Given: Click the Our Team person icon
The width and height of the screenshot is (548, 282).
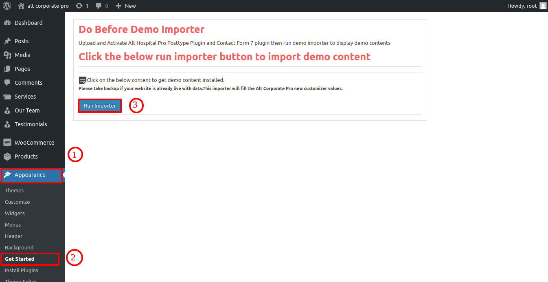Looking at the screenshot, I should 7,110.
